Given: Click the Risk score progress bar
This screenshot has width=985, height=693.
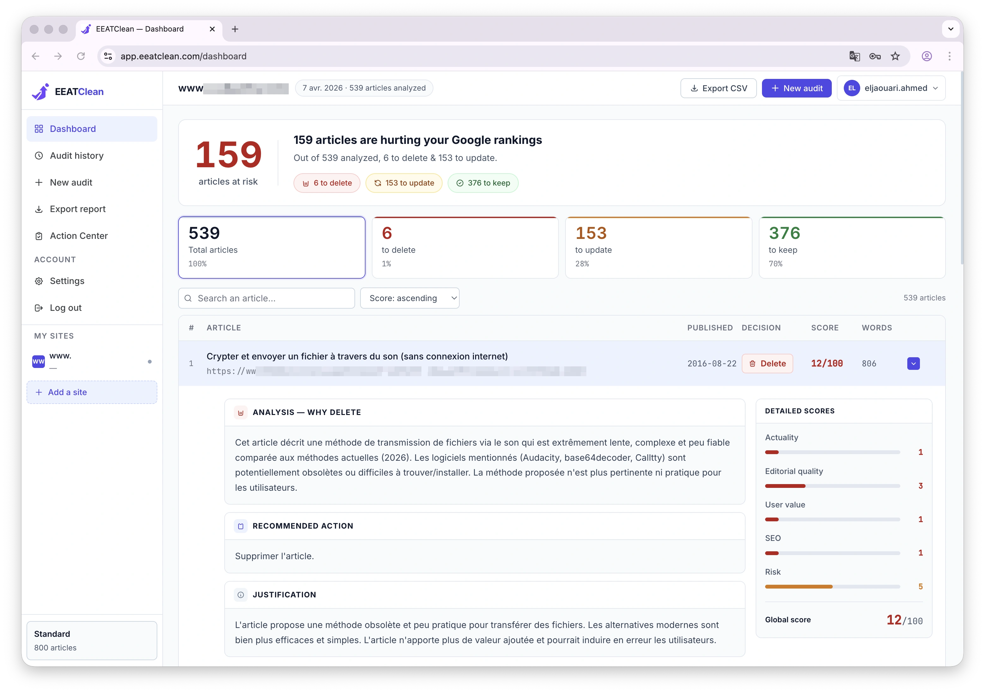Looking at the screenshot, I should click(832, 587).
